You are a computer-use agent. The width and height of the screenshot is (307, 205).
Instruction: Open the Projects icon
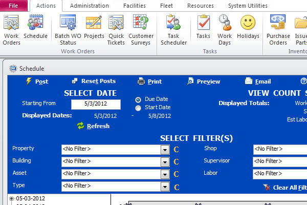tap(94, 30)
